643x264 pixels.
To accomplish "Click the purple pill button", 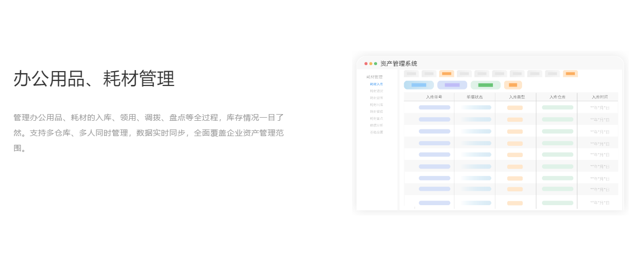I will [x=452, y=85].
